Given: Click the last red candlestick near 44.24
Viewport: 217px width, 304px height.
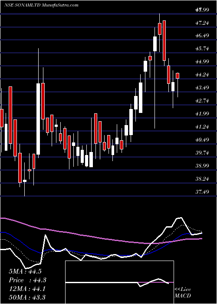Looking at the screenshot, I should tap(178, 76).
